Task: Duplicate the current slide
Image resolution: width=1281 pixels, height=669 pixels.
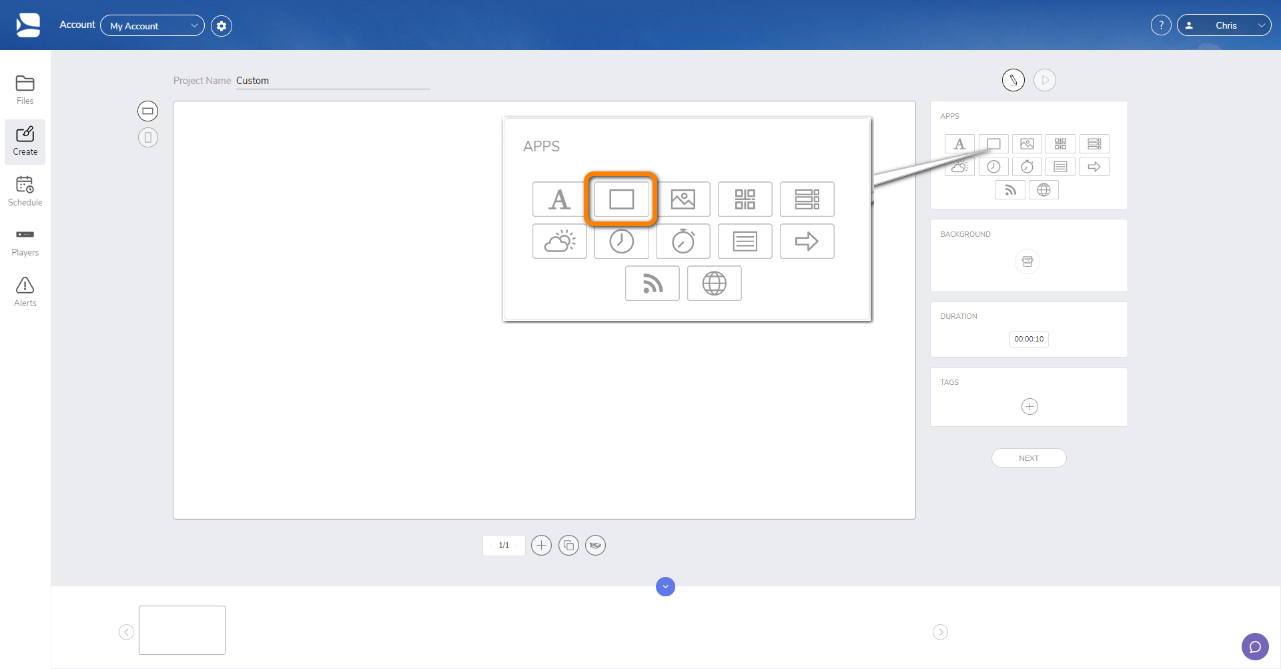Action: pyautogui.click(x=568, y=546)
